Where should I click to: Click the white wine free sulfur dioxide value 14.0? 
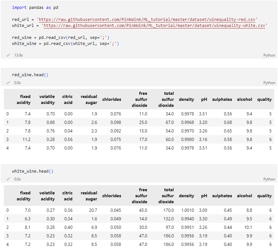coord(143,219)
